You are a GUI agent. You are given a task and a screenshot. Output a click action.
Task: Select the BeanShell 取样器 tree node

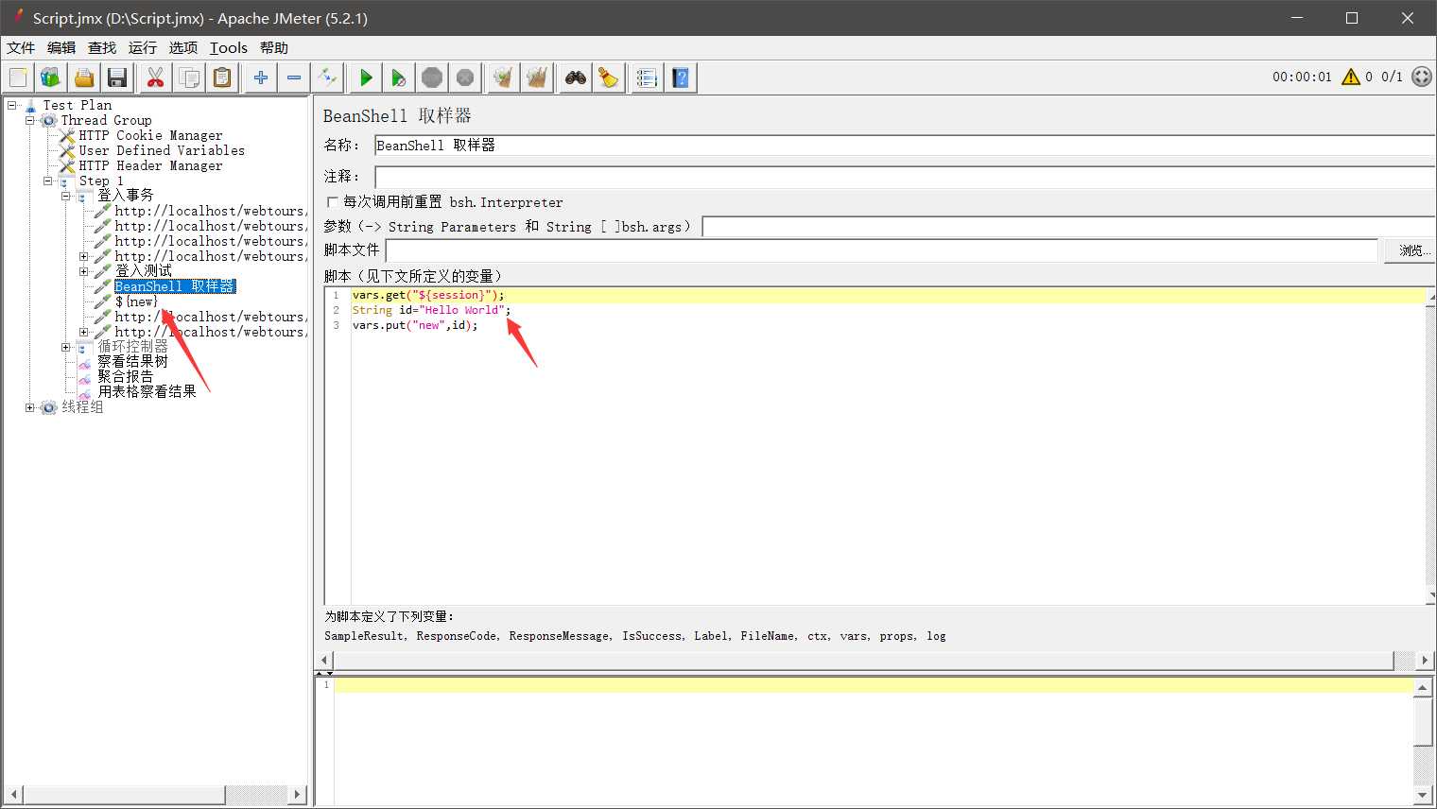[x=175, y=286]
